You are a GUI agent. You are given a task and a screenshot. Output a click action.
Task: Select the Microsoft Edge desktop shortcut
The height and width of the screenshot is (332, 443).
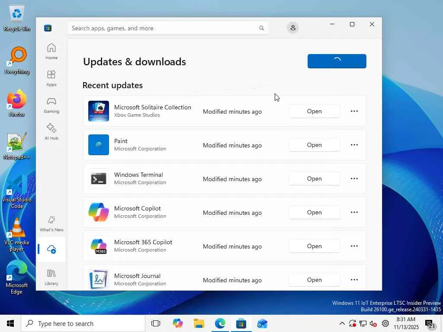pyautogui.click(x=17, y=278)
